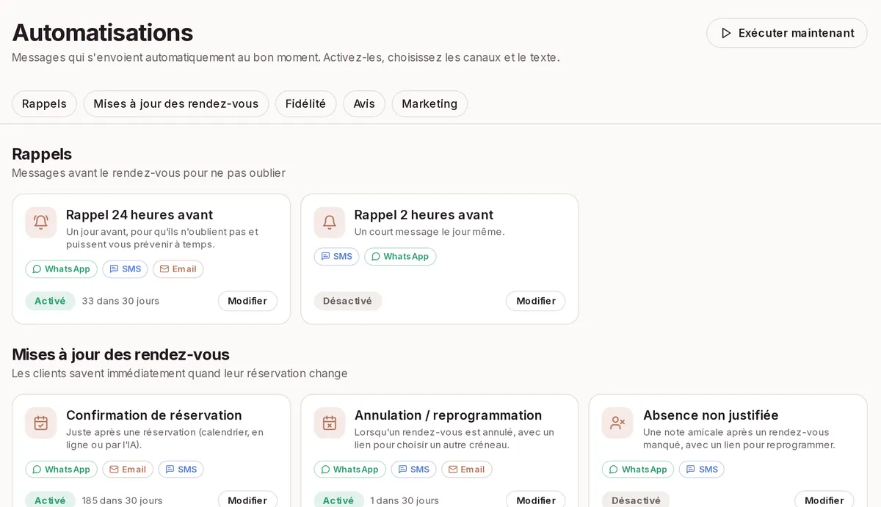Click the WhatsApp chip on Absence non justifiée
Image resolution: width=881 pixels, height=507 pixels.
[638, 470]
